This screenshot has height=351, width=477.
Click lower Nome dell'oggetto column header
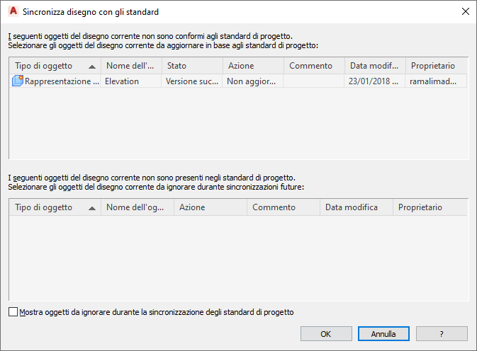(x=138, y=207)
